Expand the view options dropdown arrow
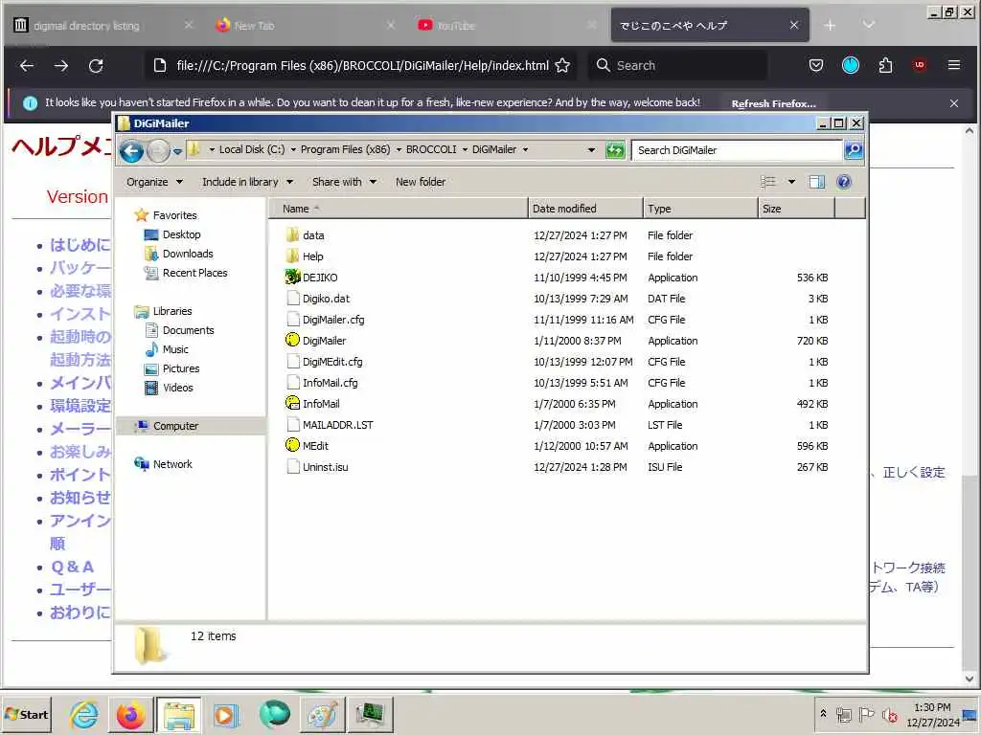The height and width of the screenshot is (735, 981). coord(791,182)
